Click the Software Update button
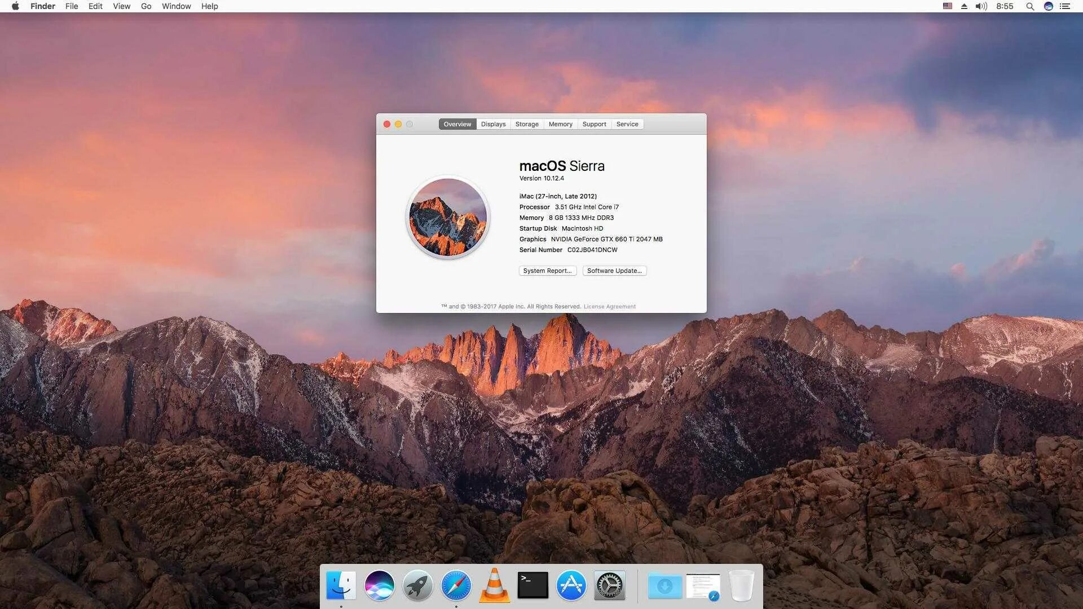Viewport: 1083px width, 609px height. point(614,270)
